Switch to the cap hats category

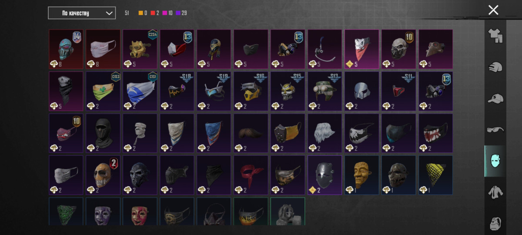click(495, 98)
